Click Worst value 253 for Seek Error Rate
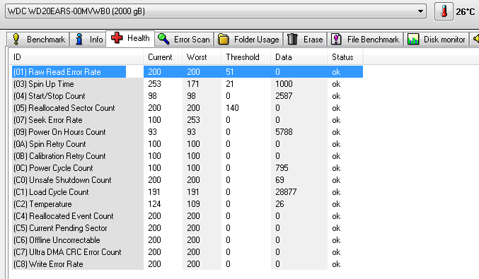This screenshot has width=479, height=279. 193,120
